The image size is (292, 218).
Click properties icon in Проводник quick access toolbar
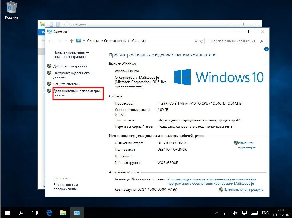52,24
